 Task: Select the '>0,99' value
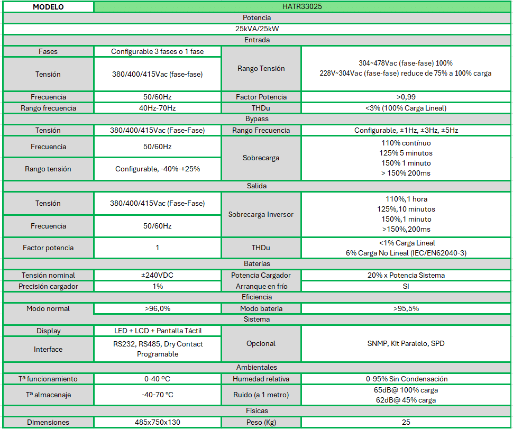pos(406,97)
